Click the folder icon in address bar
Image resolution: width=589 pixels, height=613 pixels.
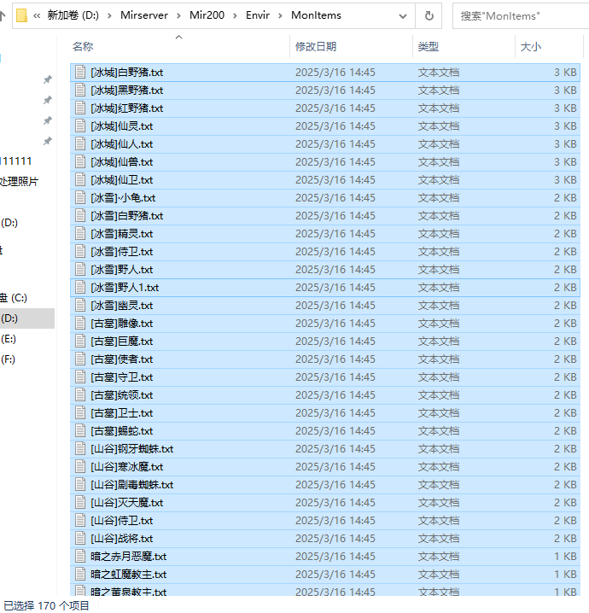[x=21, y=15]
